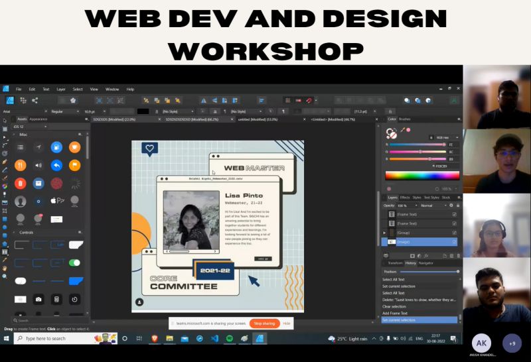Image resolution: width=531 pixels, height=362 pixels.
Task: Open the Brave browser taskbar icon
Action: (x=155, y=338)
